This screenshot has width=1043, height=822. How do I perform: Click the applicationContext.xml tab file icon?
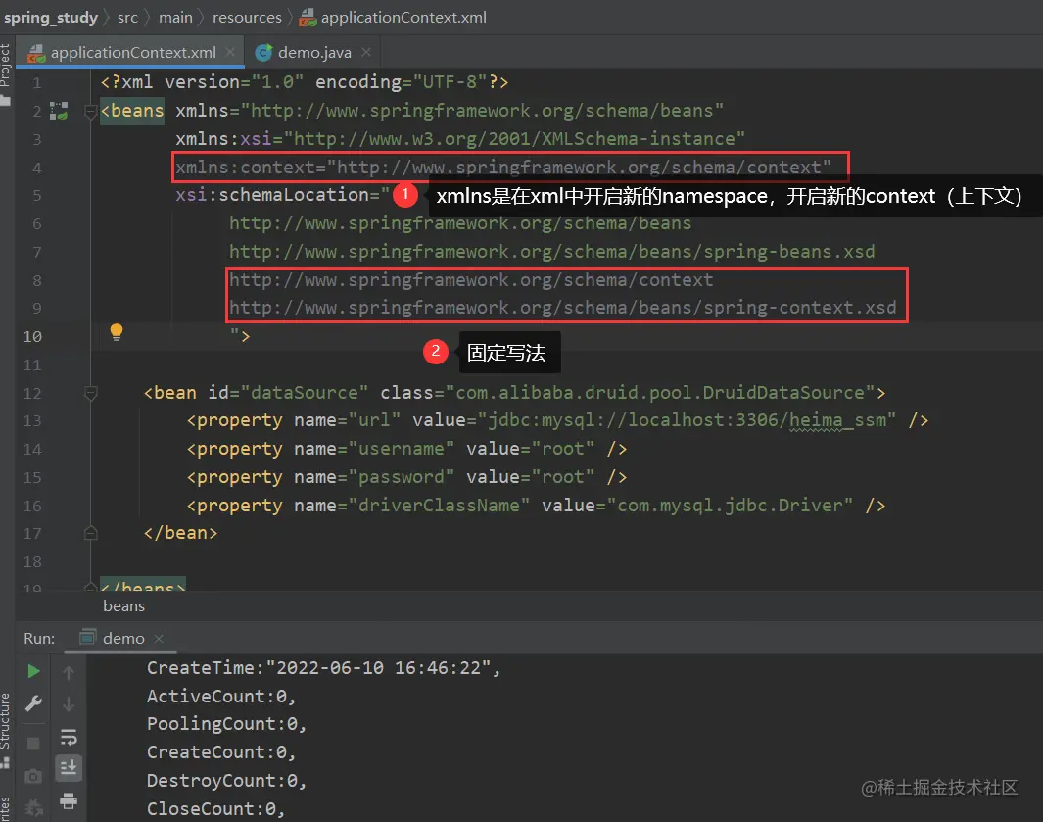coord(36,53)
